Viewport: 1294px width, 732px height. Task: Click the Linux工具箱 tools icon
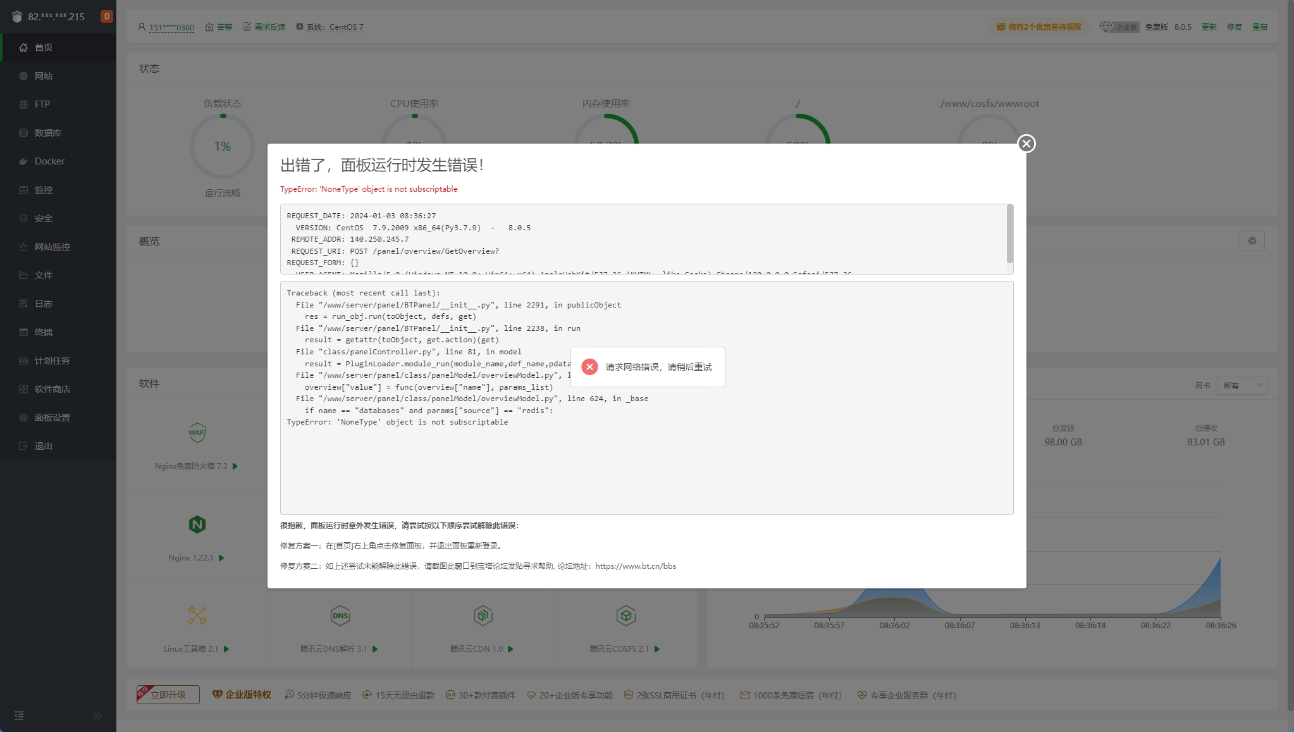[x=197, y=616]
